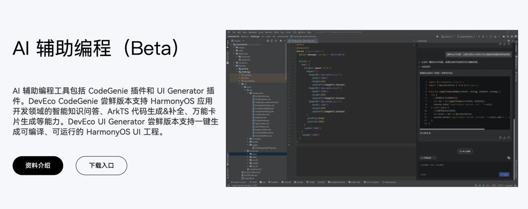Click the expand all icon in Project panel

[x=272, y=41]
